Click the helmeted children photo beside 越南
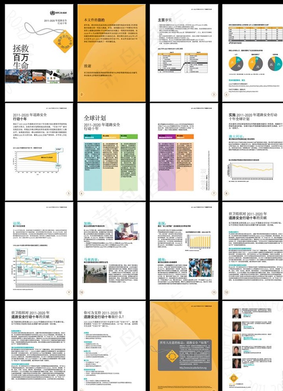 200,268
